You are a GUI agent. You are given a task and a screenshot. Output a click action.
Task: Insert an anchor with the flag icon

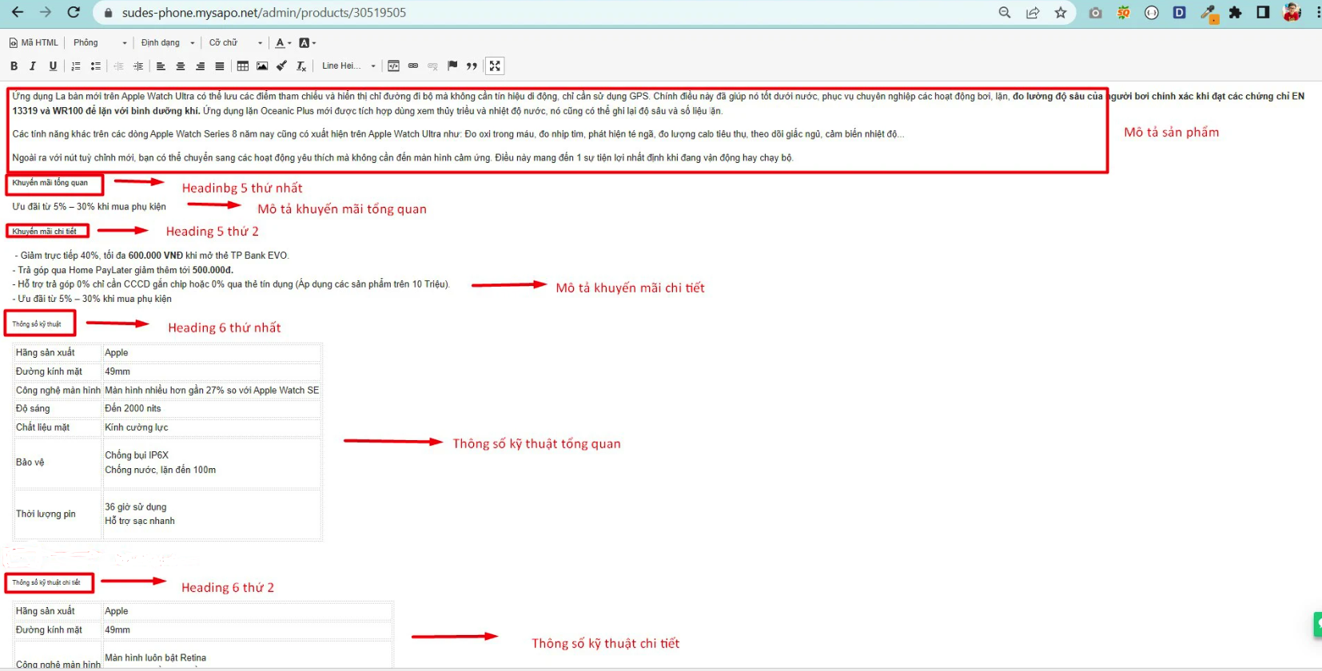(x=452, y=66)
